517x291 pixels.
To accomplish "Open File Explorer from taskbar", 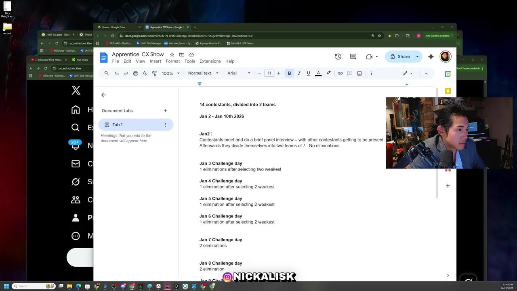I will tap(69, 286).
